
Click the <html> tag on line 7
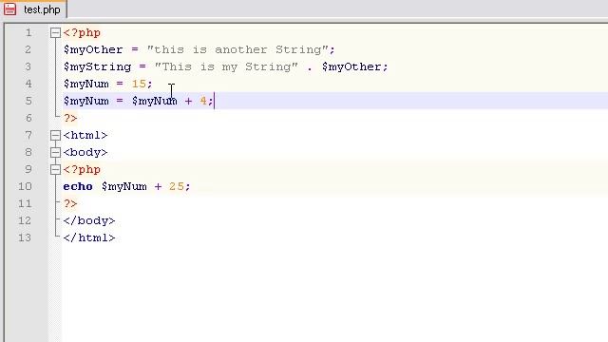[x=85, y=135]
